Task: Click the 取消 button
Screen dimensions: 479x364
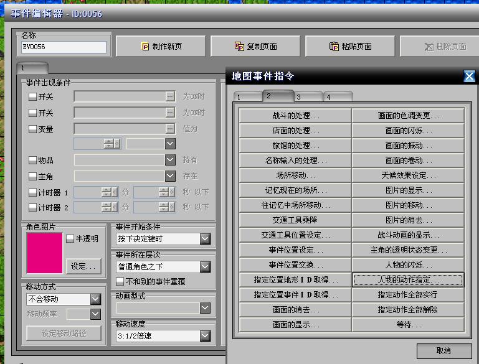Action: (x=444, y=351)
